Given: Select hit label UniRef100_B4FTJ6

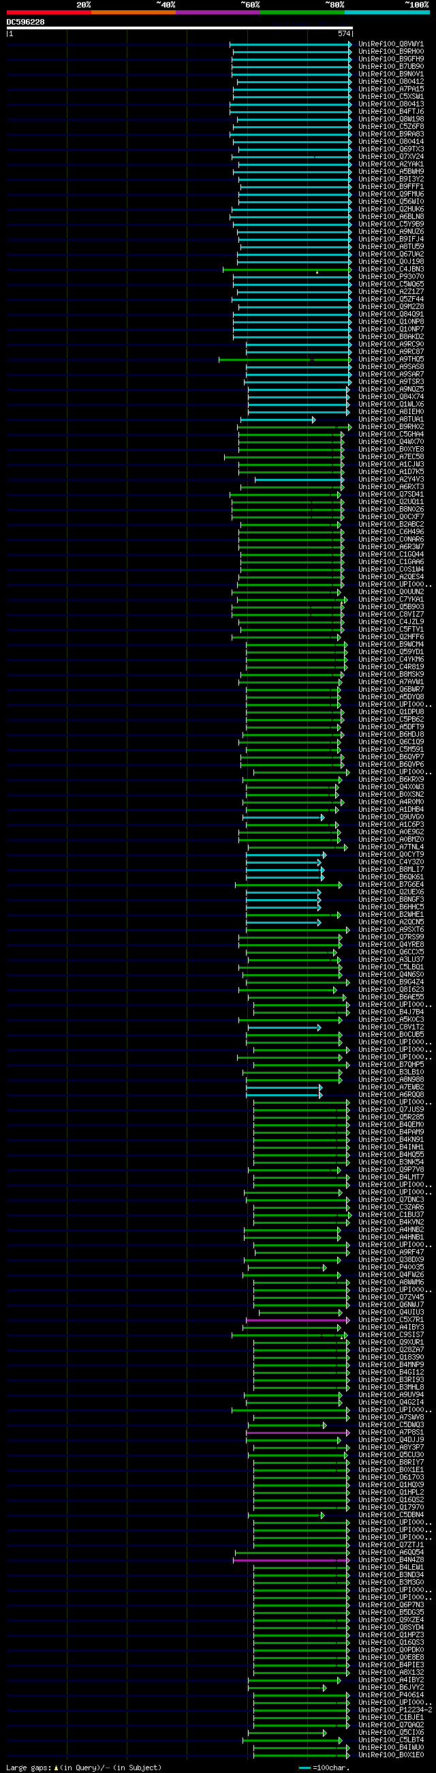Looking at the screenshot, I should (x=390, y=111).
